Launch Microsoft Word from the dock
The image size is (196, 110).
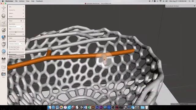tap(85, 107)
